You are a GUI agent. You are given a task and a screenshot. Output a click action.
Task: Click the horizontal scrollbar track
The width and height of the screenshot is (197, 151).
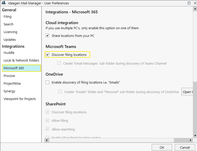pyautogui.click(x=182, y=140)
